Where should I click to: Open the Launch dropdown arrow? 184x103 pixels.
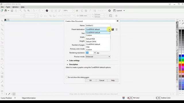tap(124, 11)
